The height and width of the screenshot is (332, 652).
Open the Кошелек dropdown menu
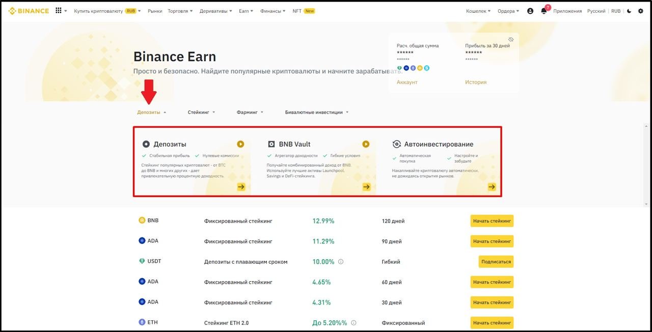pos(478,11)
